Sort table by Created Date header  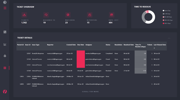point(71,45)
